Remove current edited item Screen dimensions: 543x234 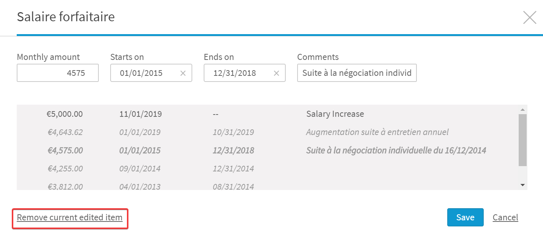[70, 218]
